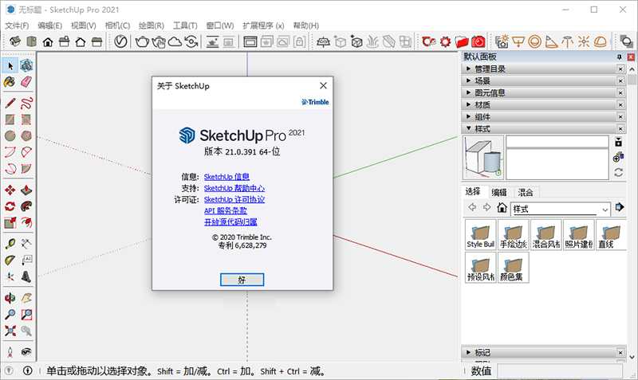Screen dimensions: 638x380
Task: Open the 扩展程序(x) menu
Action: coord(263,25)
